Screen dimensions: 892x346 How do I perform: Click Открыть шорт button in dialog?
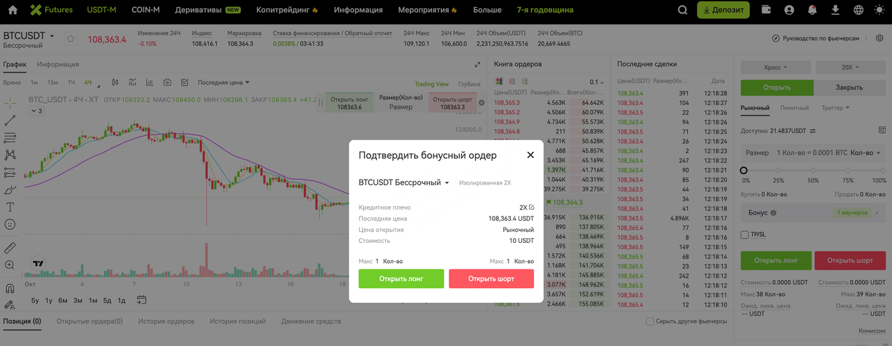(x=491, y=278)
